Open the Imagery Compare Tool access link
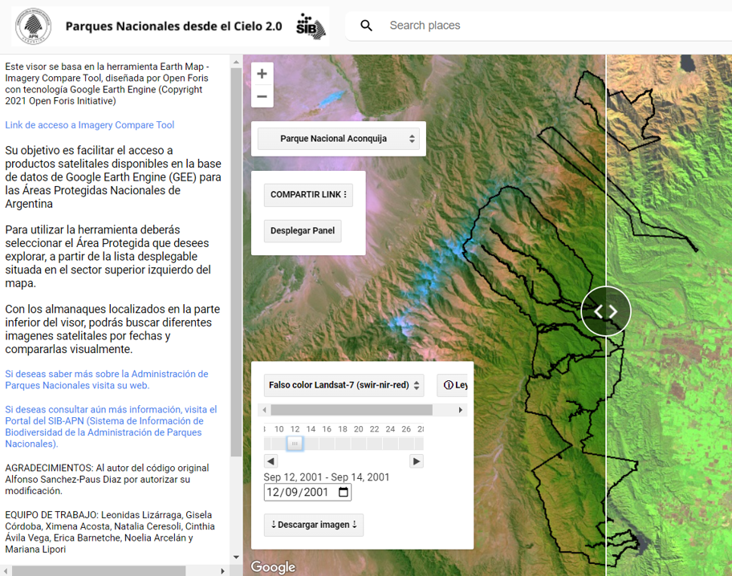The image size is (732, 576). (90, 125)
